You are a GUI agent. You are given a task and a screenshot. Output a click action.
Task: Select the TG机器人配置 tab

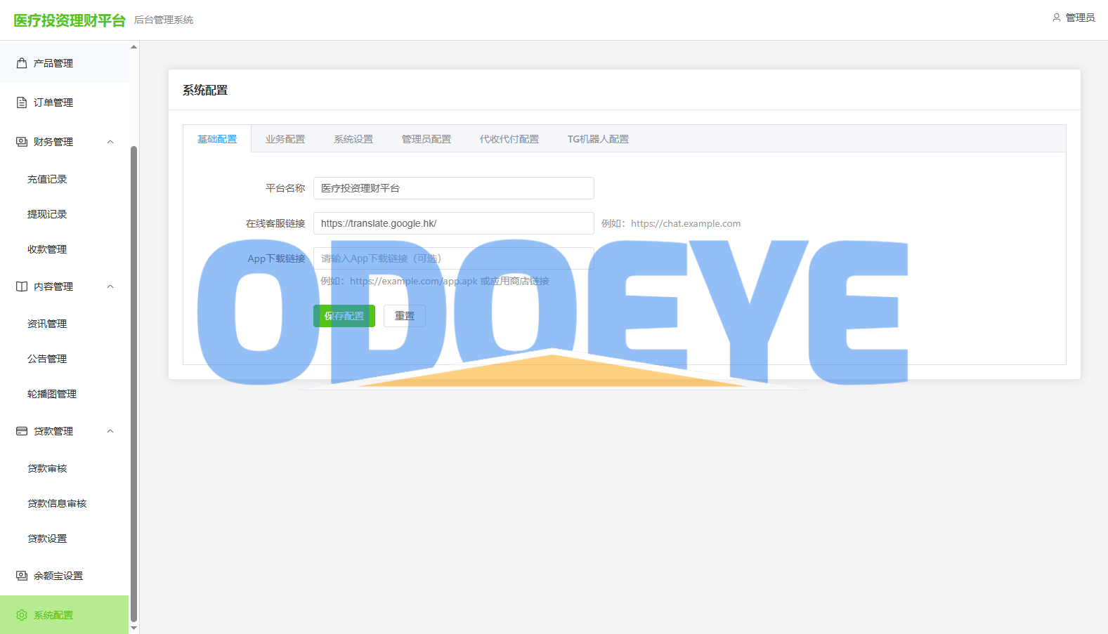tap(598, 139)
